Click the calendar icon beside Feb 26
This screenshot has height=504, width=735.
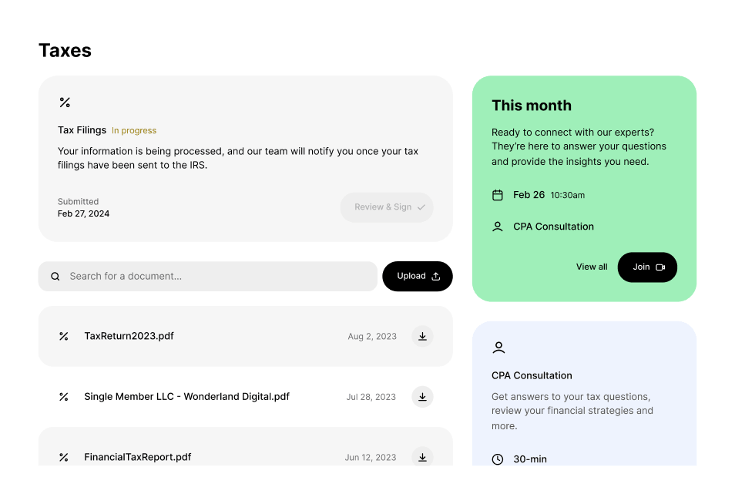[x=498, y=195]
